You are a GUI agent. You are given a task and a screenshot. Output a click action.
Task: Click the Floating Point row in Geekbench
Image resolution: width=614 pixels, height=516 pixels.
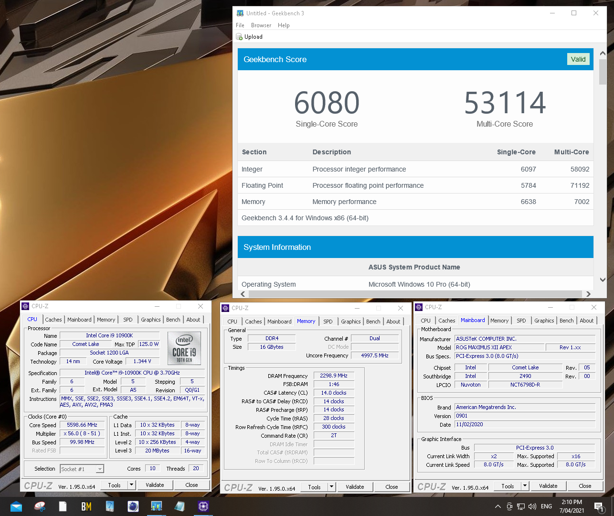415,185
